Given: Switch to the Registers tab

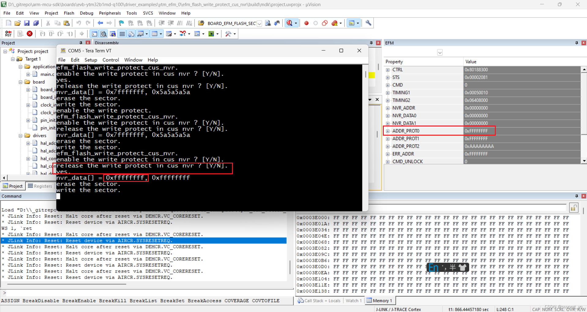Looking at the screenshot, I should click(x=40, y=186).
